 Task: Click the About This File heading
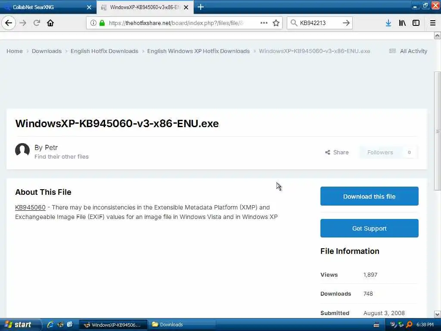(x=43, y=192)
